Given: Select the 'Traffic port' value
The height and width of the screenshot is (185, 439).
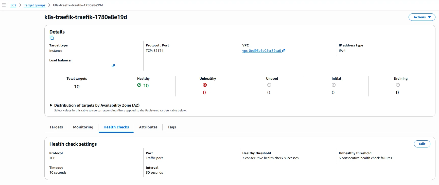Looking at the screenshot, I should (x=154, y=158).
